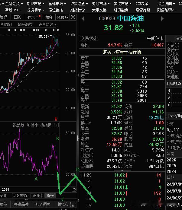Viewport: 182px width, 210px height.
Task: Click the collapse arrow on chart-quote divider
Action: (x=78, y=138)
